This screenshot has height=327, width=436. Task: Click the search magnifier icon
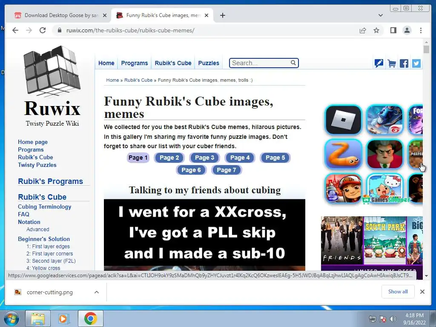pyautogui.click(x=293, y=63)
